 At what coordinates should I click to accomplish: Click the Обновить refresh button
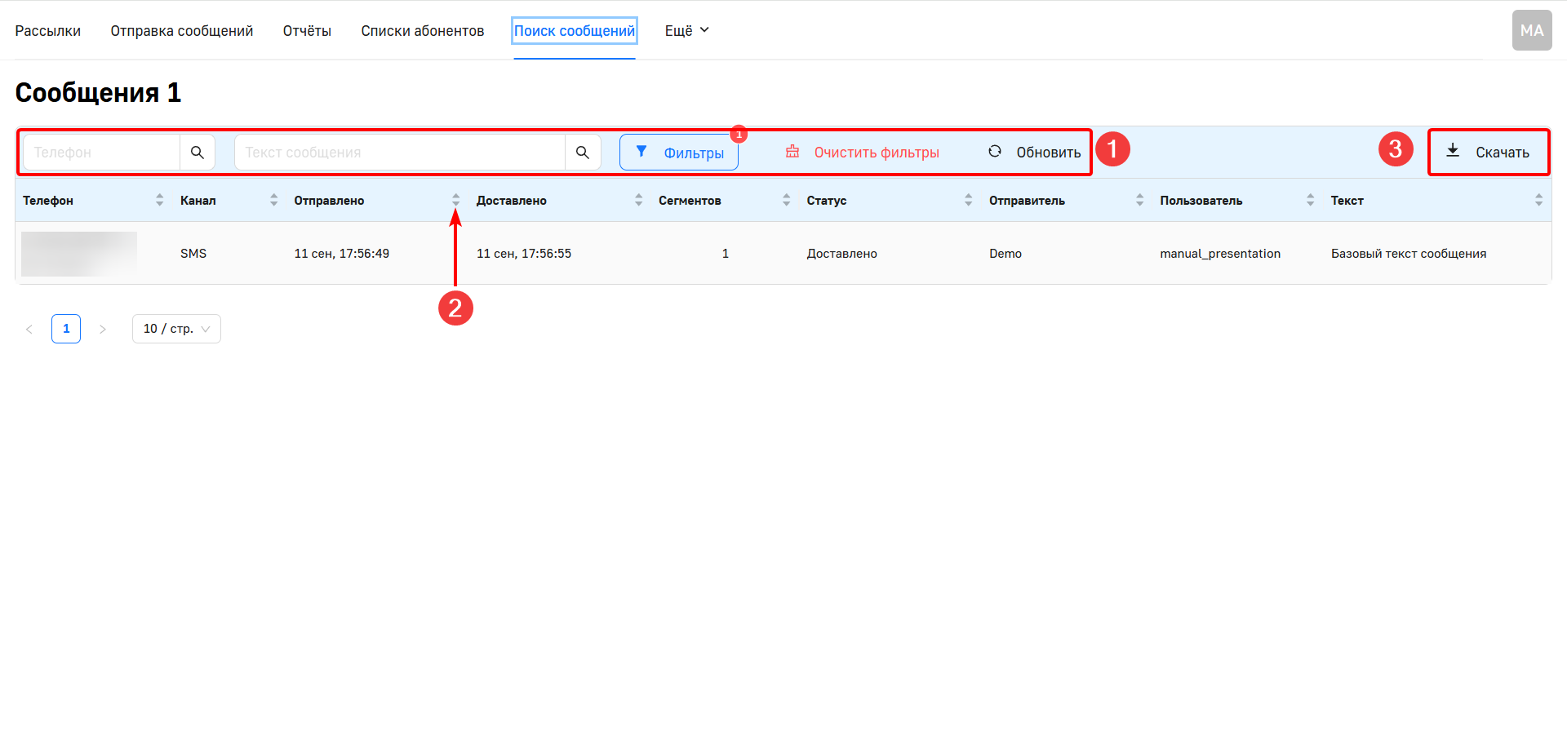click(x=1034, y=153)
